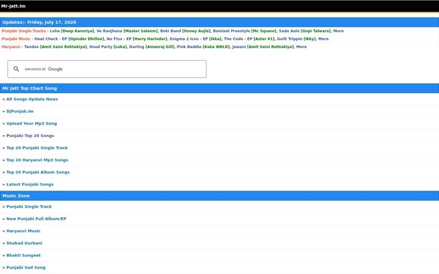Click the Music Zone section header
The image size is (439, 274).
[x=220, y=195]
